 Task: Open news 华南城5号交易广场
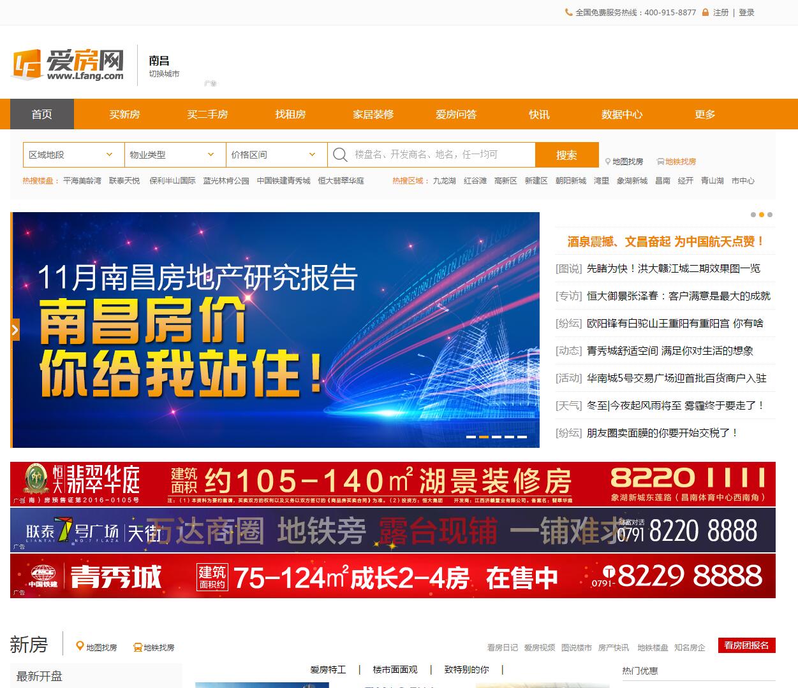(677, 378)
